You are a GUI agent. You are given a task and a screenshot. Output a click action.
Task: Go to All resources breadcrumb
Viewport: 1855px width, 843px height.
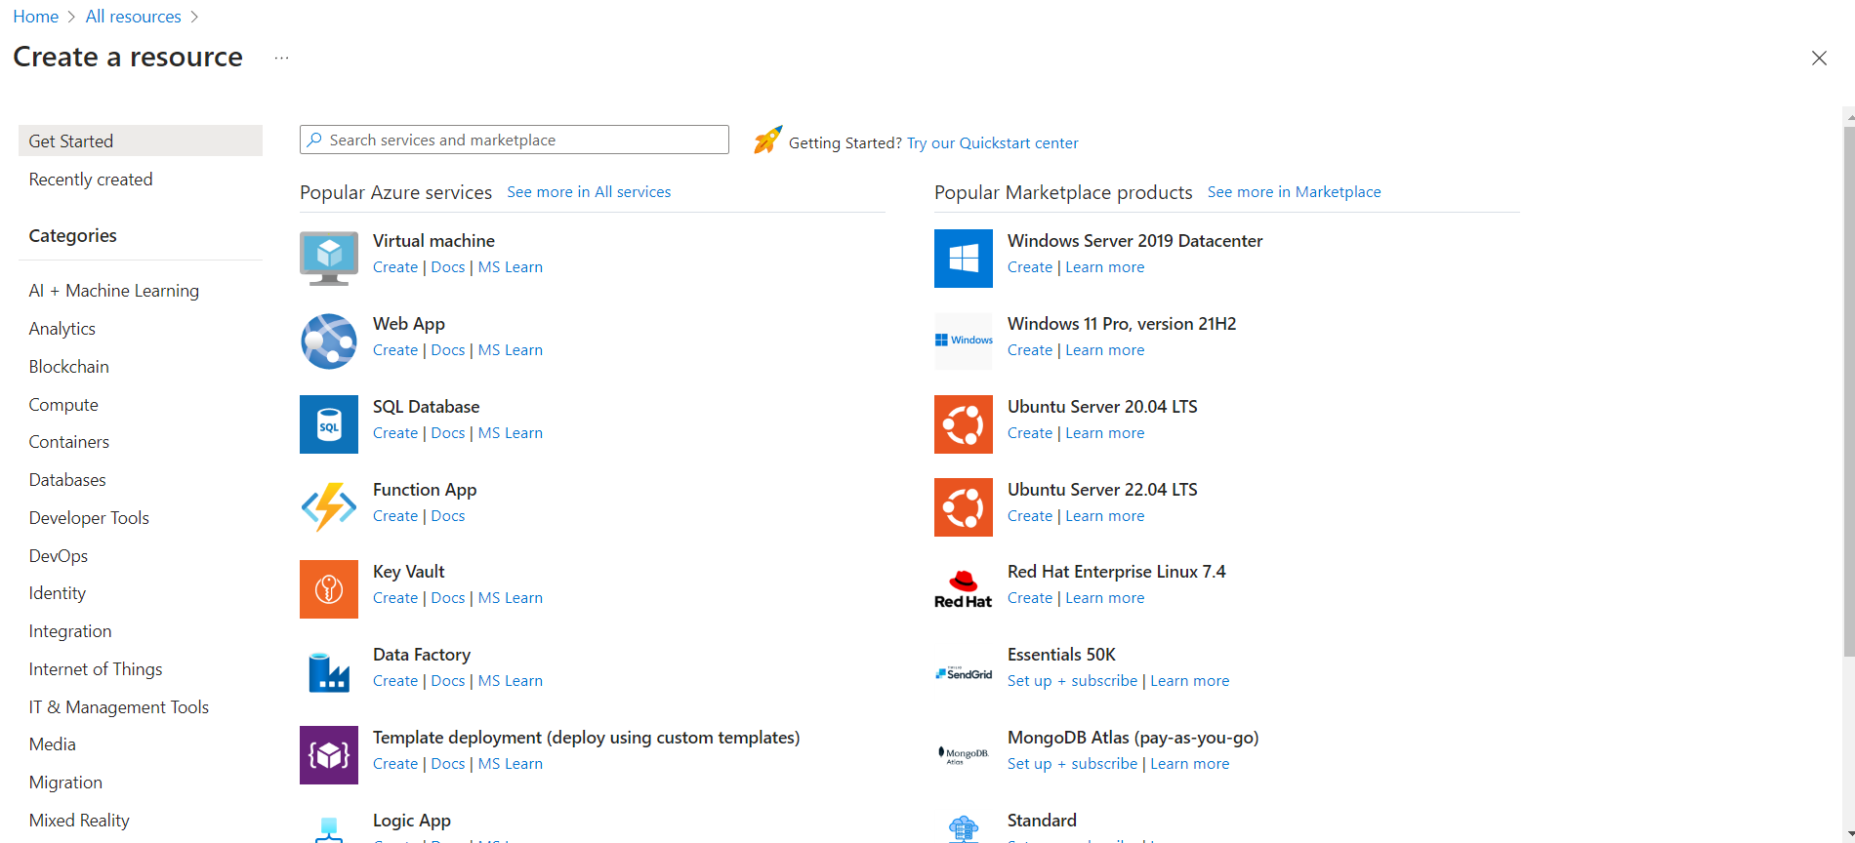pyautogui.click(x=134, y=17)
